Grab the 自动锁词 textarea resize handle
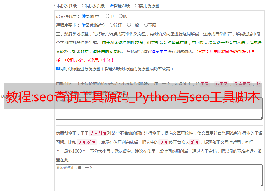266x192 pixels. tap(261, 118)
